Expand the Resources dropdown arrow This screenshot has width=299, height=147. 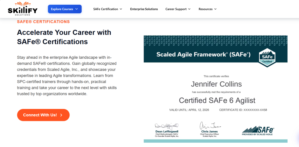pos(215,9)
